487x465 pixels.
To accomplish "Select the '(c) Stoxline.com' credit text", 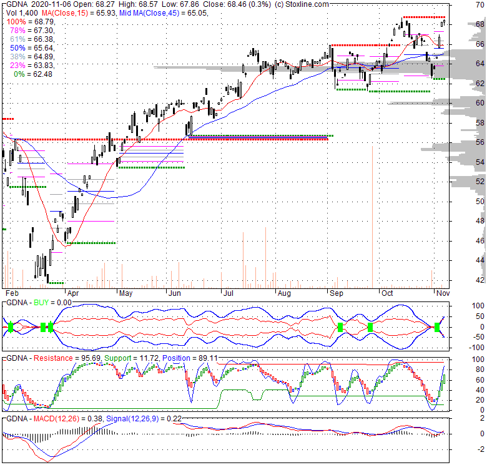I will pos(302,4).
